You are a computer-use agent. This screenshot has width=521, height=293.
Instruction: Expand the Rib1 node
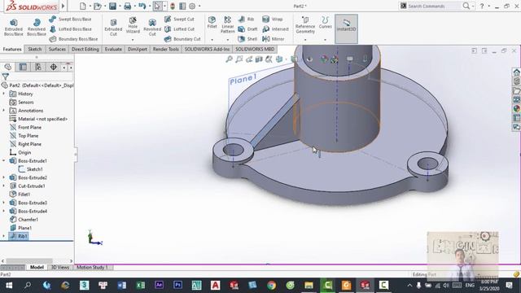(x=4, y=236)
